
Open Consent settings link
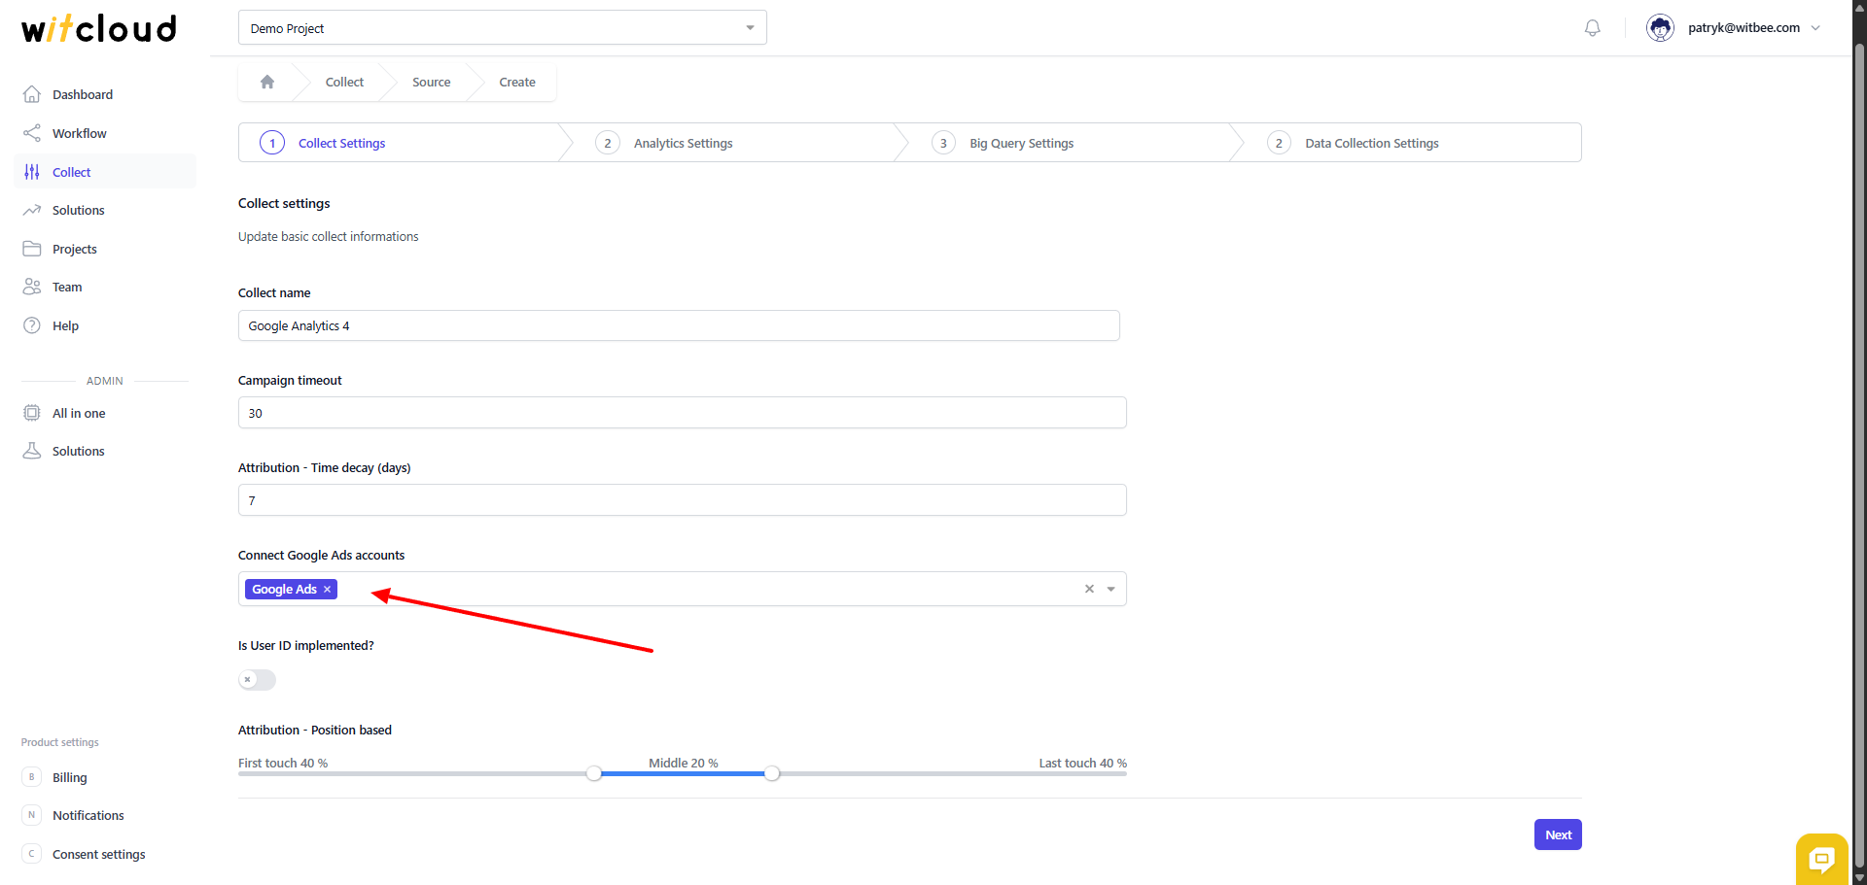click(98, 855)
